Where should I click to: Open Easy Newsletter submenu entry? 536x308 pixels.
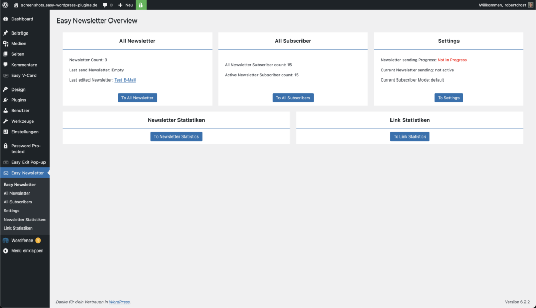19,185
